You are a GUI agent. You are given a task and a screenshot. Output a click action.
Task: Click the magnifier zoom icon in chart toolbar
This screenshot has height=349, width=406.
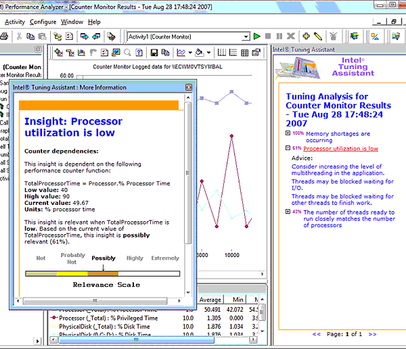tap(127, 53)
